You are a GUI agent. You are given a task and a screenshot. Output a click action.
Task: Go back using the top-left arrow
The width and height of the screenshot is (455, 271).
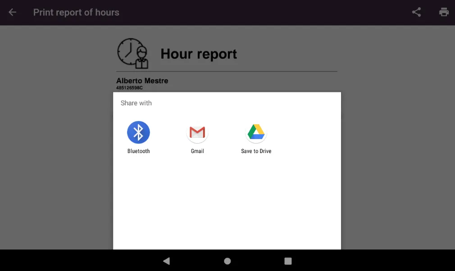coord(12,12)
